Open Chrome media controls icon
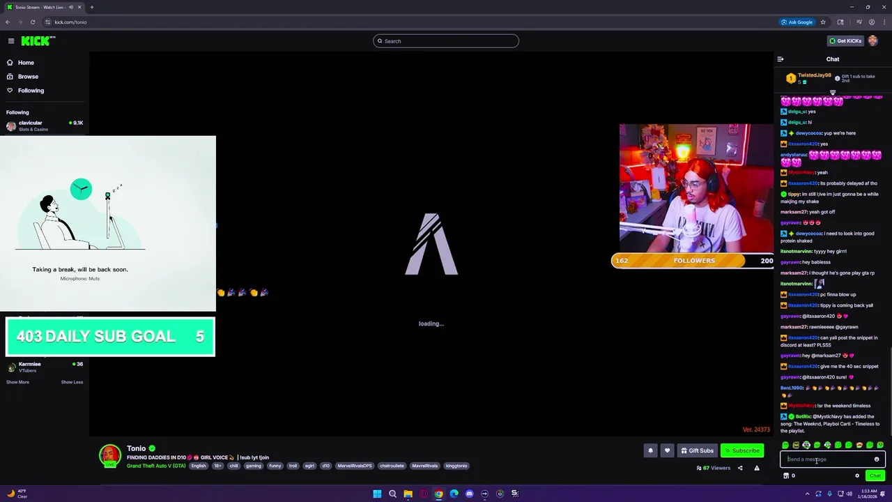Viewport: 892px width, 502px height. [859, 22]
